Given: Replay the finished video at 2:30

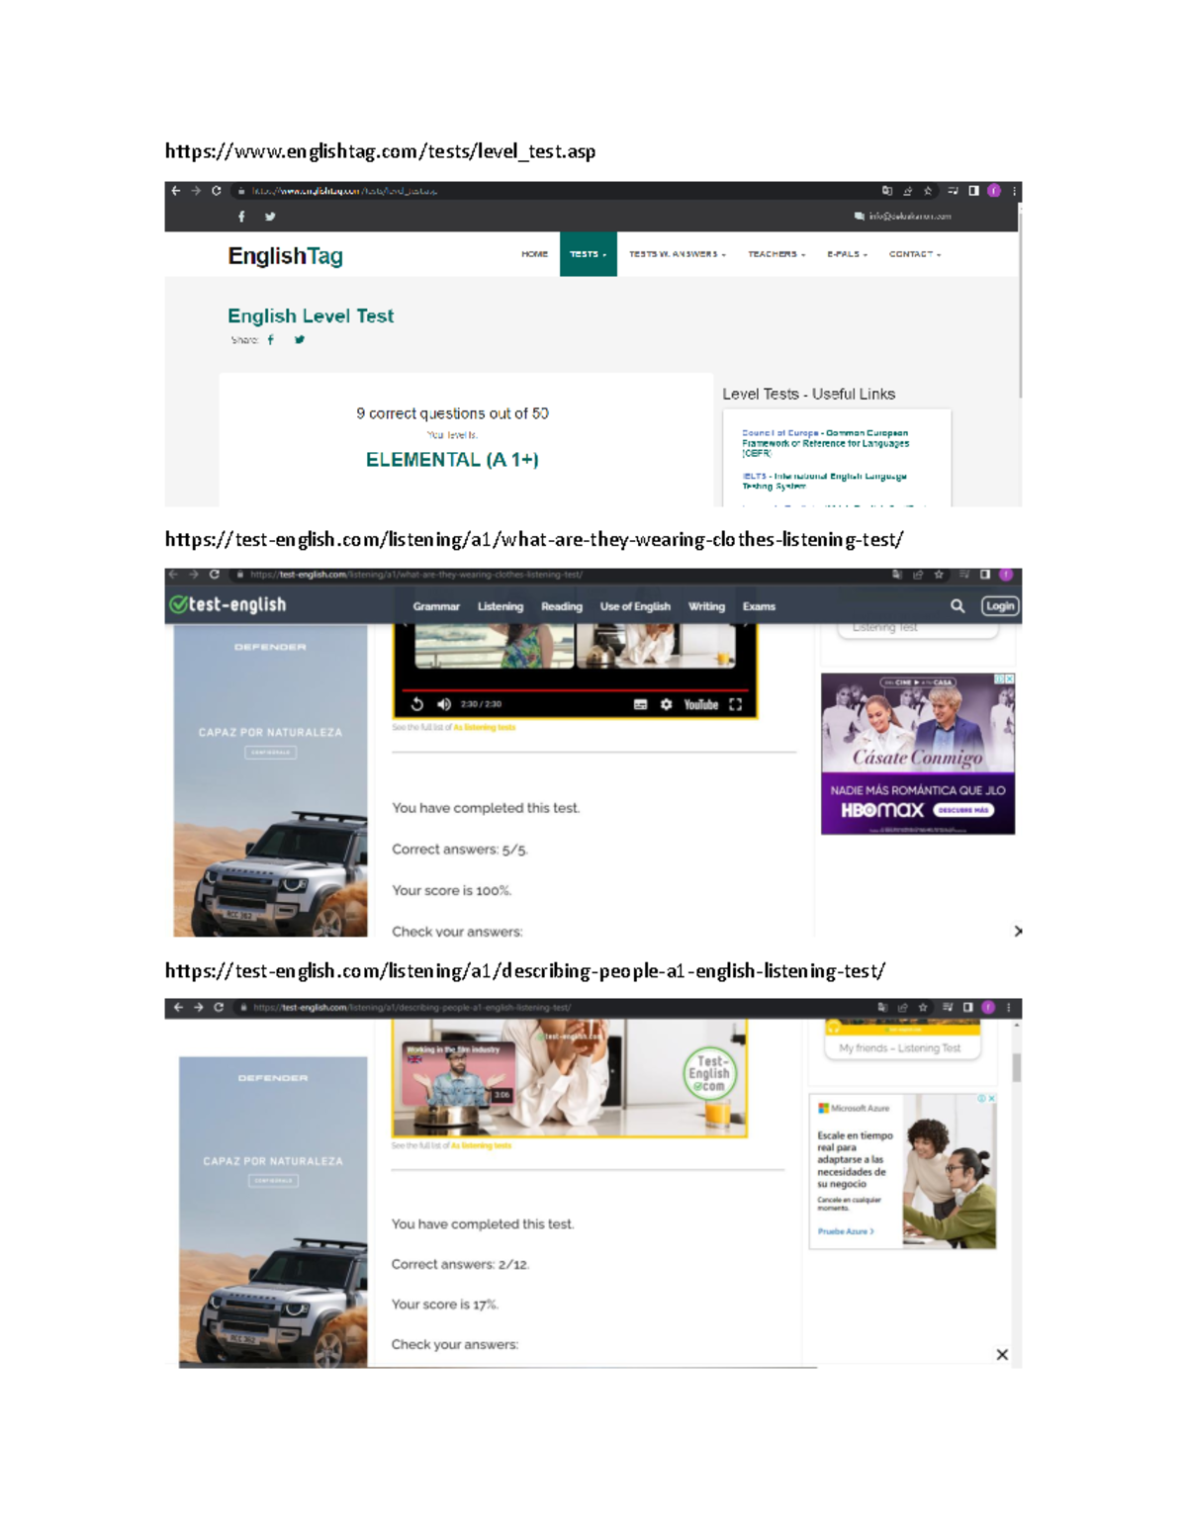Looking at the screenshot, I should [x=417, y=704].
